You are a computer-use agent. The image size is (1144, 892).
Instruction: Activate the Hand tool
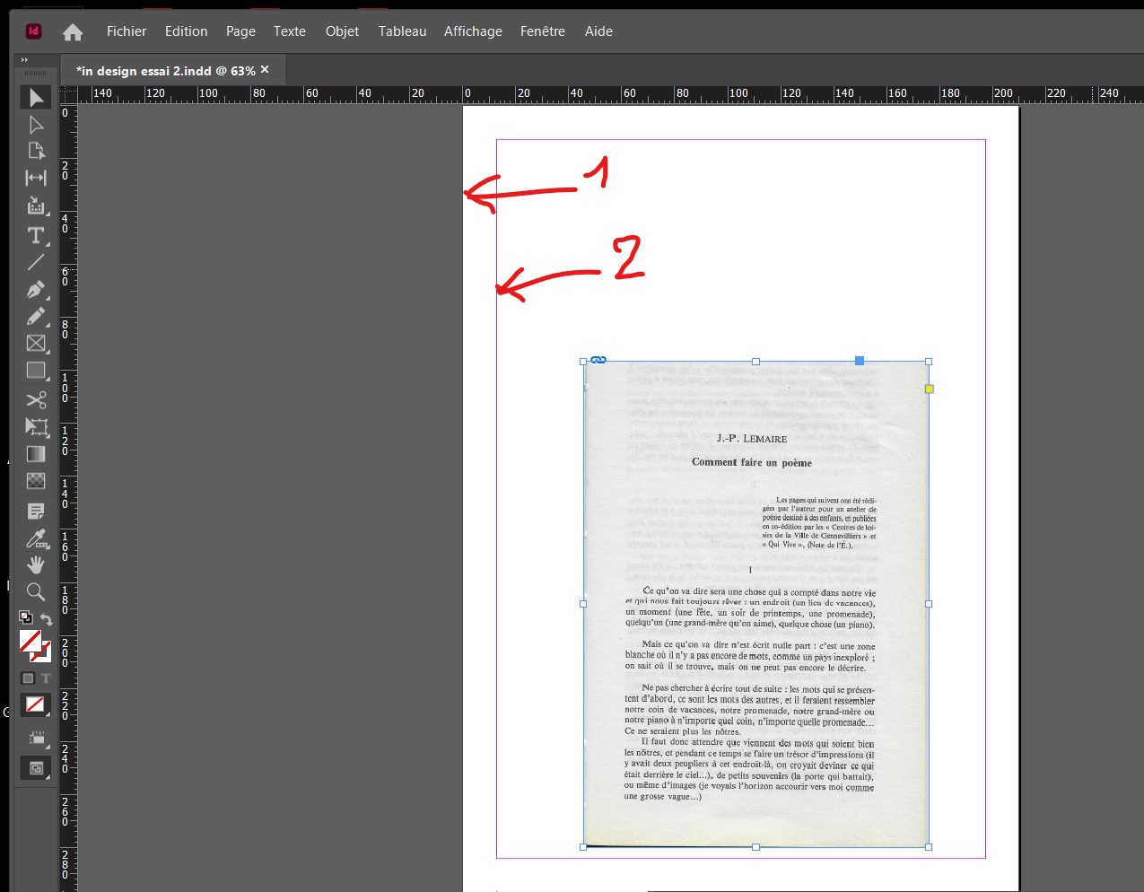[35, 564]
